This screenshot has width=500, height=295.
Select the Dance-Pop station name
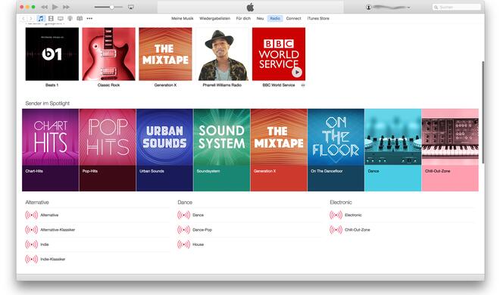202,230
